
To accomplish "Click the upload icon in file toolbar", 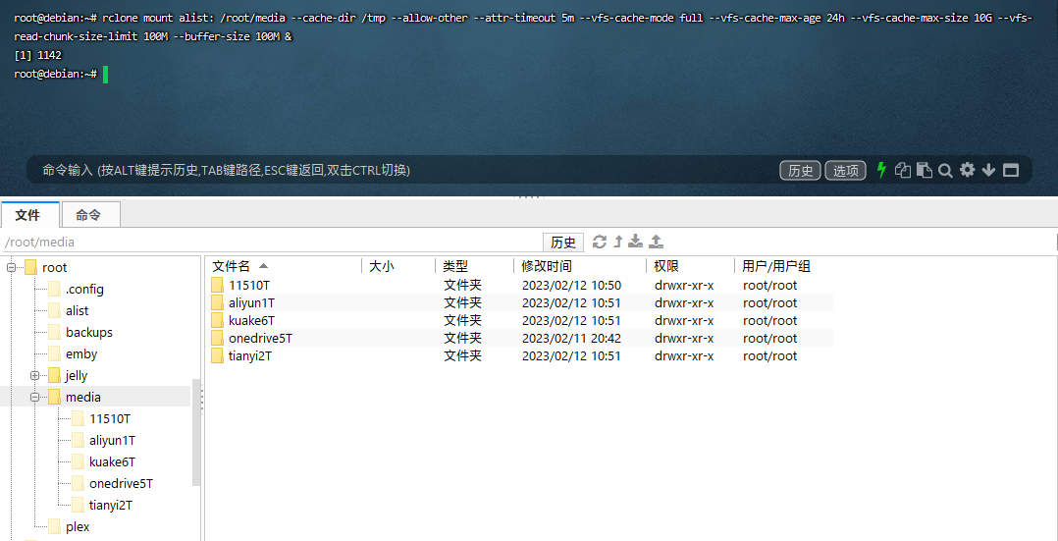I will pyautogui.click(x=656, y=242).
